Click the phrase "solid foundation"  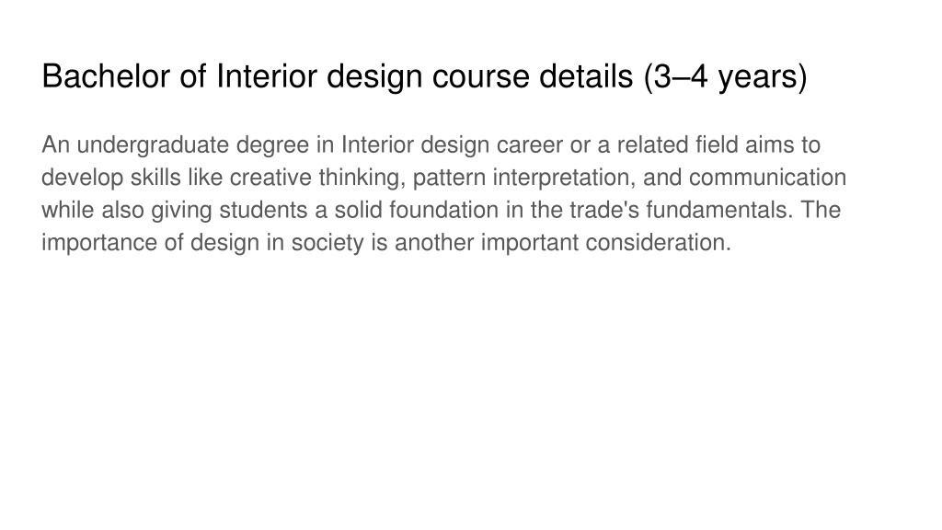pos(417,210)
